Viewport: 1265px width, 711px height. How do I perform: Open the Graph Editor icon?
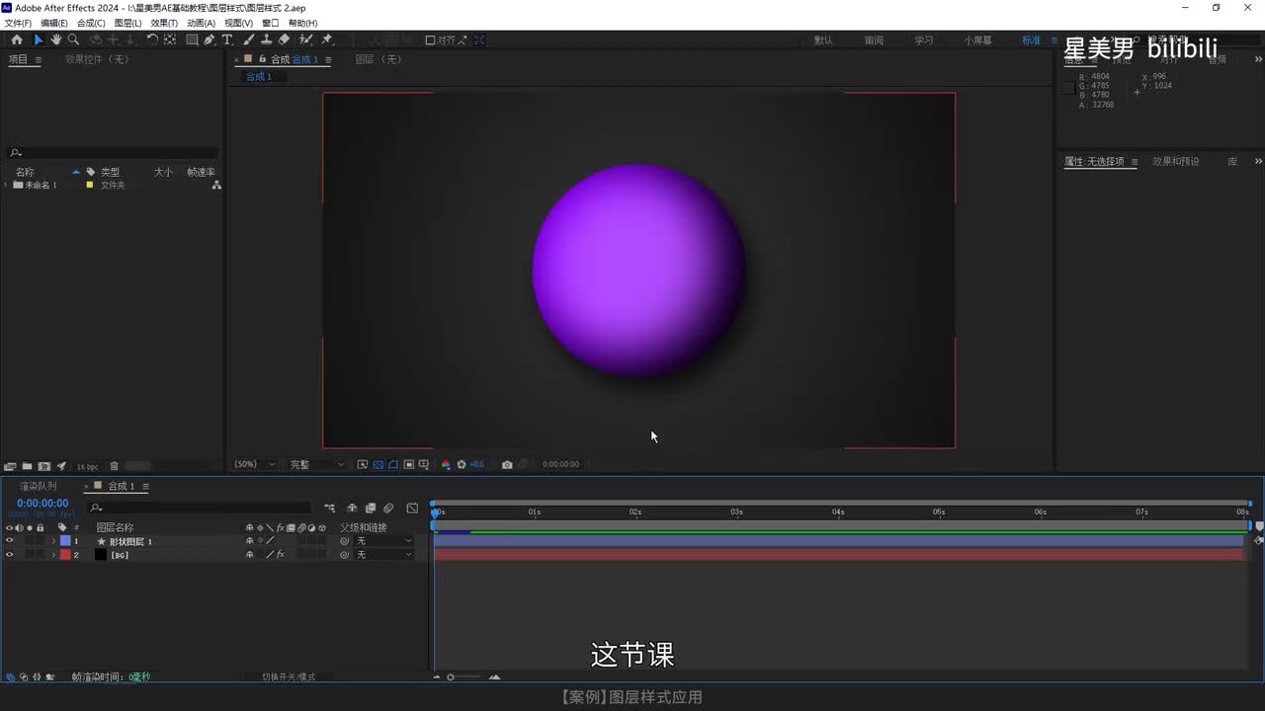[x=412, y=509]
